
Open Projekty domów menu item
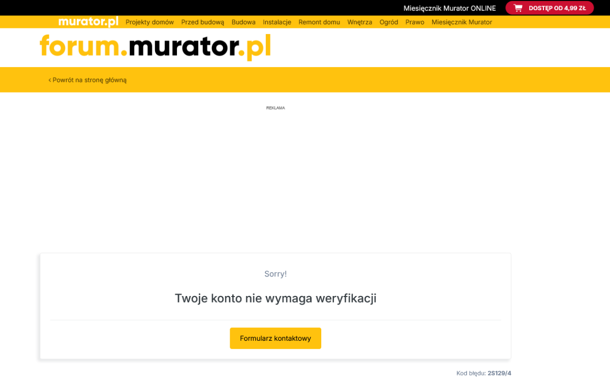pos(150,22)
